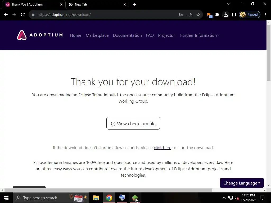
Task: Click the Chrome taskbar icon
Action: coord(109,198)
